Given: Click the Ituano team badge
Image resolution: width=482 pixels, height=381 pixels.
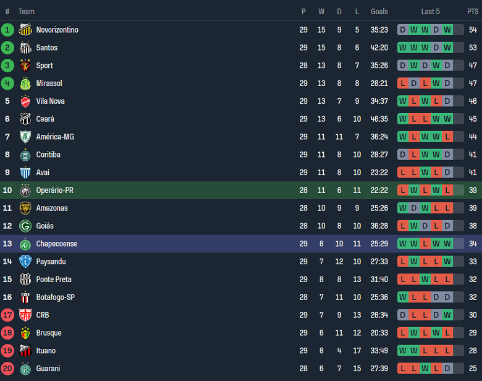Looking at the screenshot, I should pos(25,351).
